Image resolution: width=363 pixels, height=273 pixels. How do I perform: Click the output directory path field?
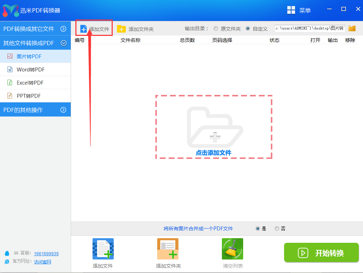tap(309, 29)
